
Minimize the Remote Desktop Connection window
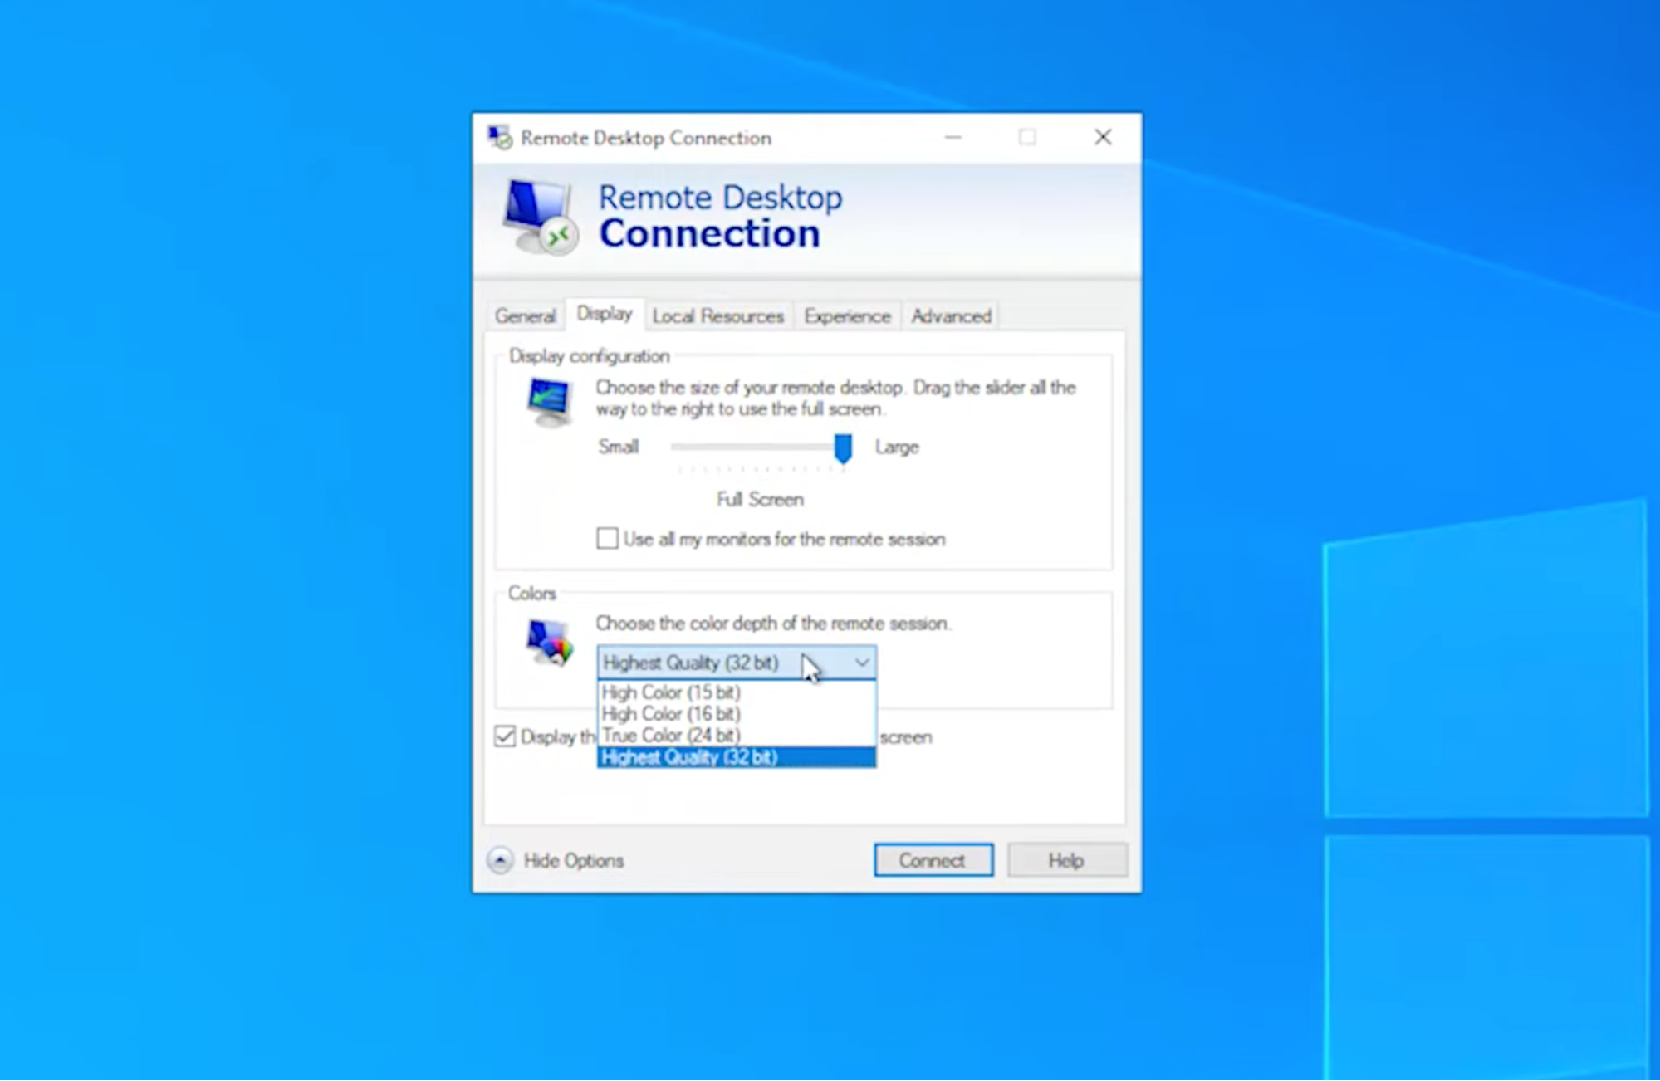tap(952, 138)
